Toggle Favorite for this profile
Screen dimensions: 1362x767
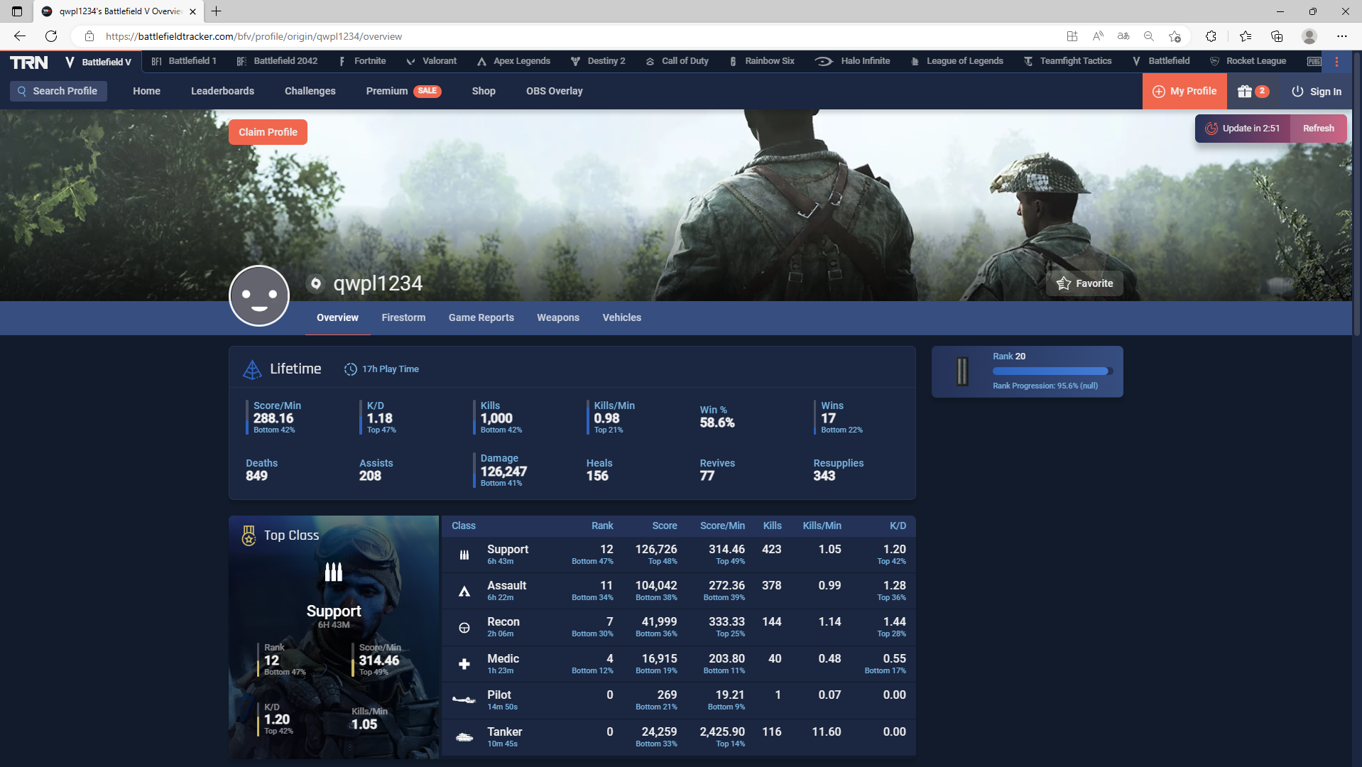click(1084, 283)
